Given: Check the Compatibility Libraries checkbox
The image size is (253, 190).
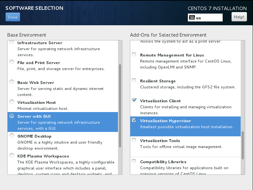Looking at the screenshot, I should coord(134,161).
